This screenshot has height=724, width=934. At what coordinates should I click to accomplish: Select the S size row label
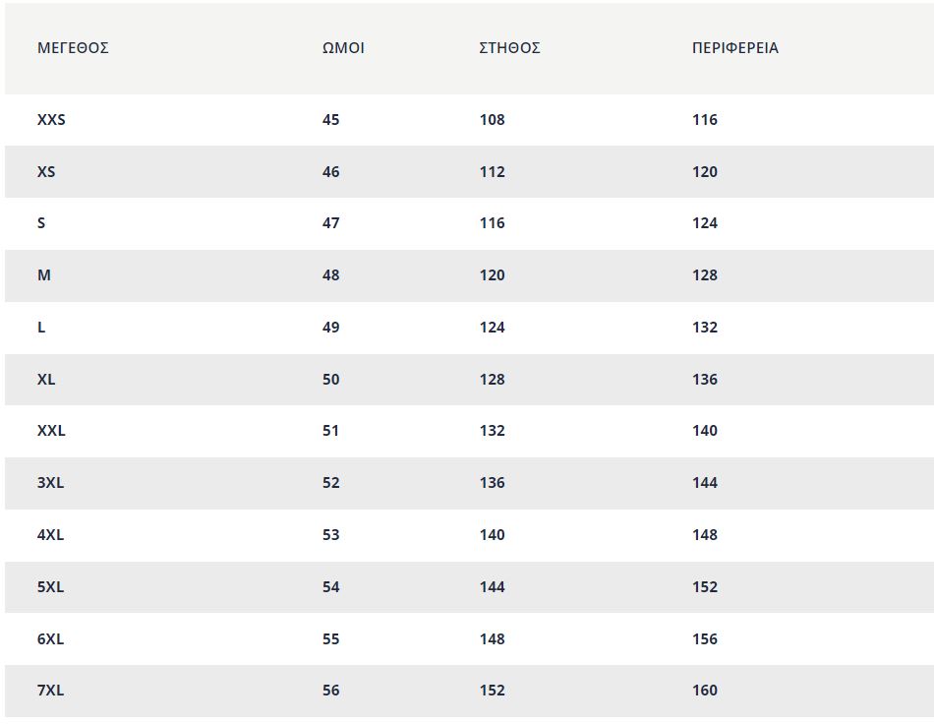tap(41, 223)
